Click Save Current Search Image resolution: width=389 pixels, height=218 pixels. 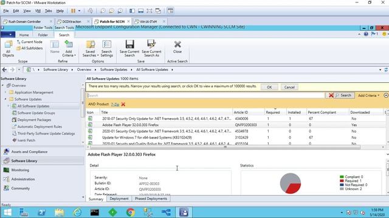(x=129, y=48)
